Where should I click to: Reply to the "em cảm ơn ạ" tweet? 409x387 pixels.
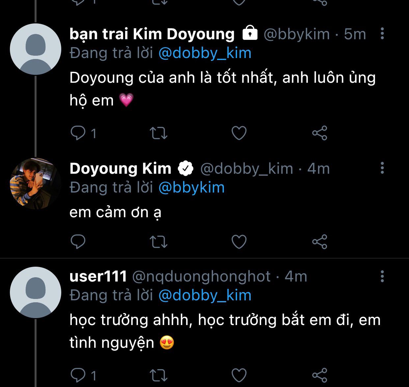[x=78, y=242]
